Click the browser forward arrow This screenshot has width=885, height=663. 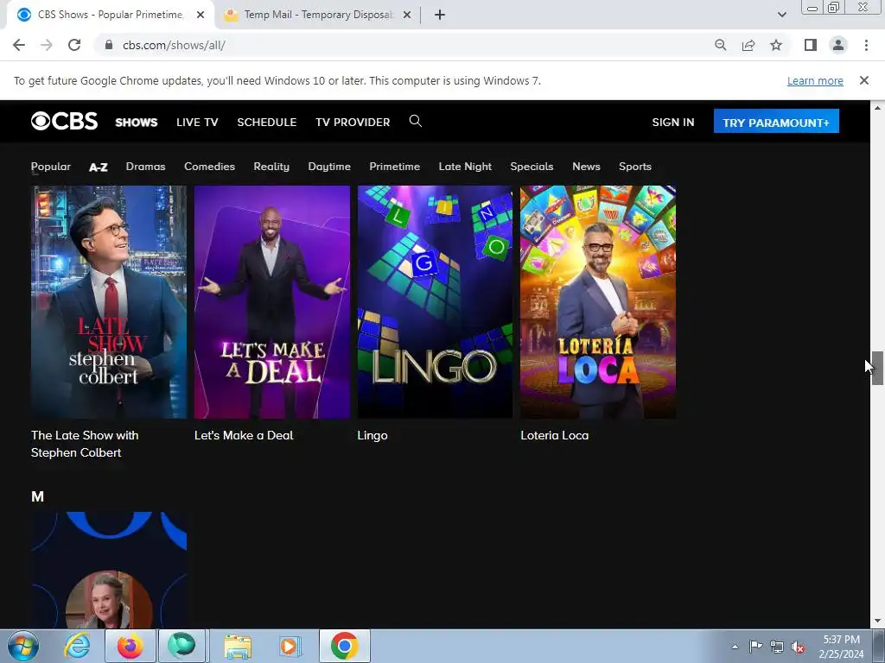click(x=47, y=45)
